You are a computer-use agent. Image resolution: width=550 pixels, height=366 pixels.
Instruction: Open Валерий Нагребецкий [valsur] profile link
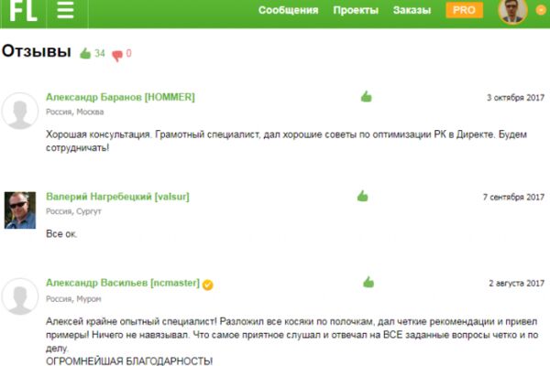117,197
